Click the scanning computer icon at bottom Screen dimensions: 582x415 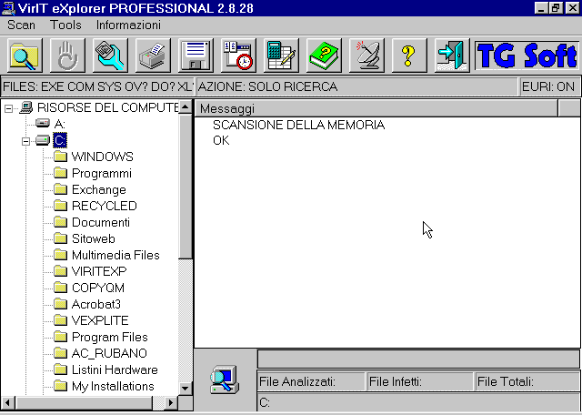point(225,379)
